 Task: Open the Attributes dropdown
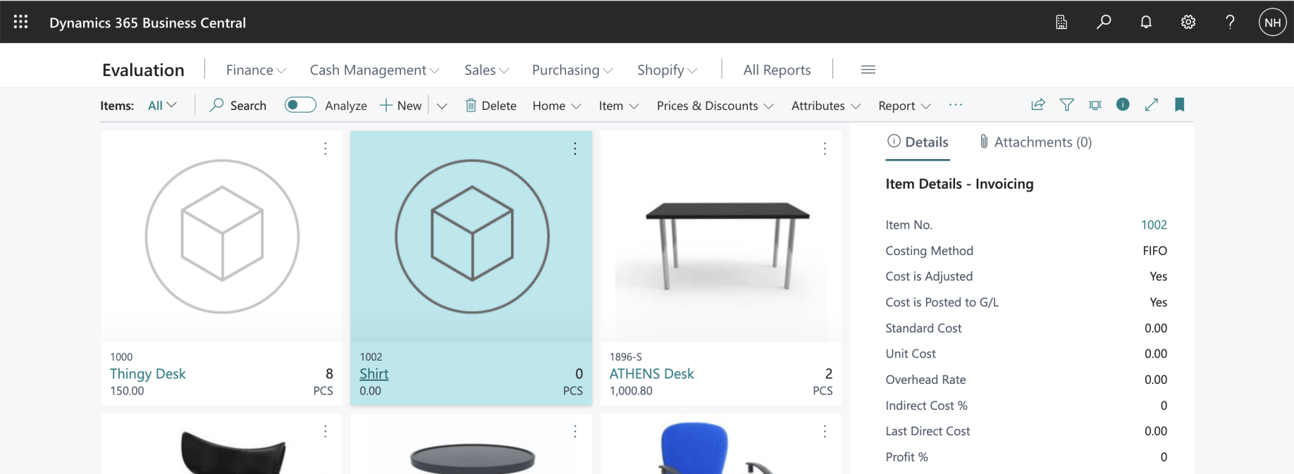tap(825, 106)
